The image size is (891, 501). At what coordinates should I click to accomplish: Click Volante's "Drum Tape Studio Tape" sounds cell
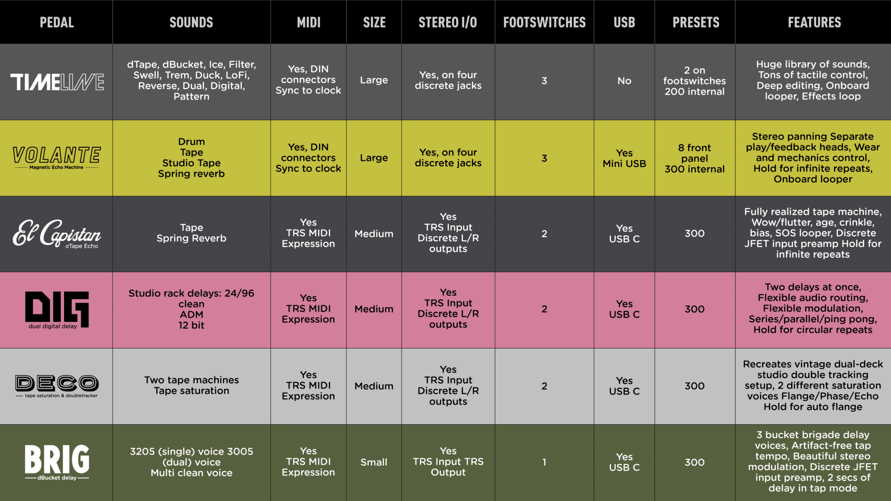point(191,158)
